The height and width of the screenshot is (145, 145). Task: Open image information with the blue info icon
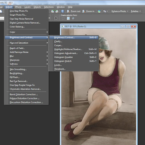[x=62, y=11]
